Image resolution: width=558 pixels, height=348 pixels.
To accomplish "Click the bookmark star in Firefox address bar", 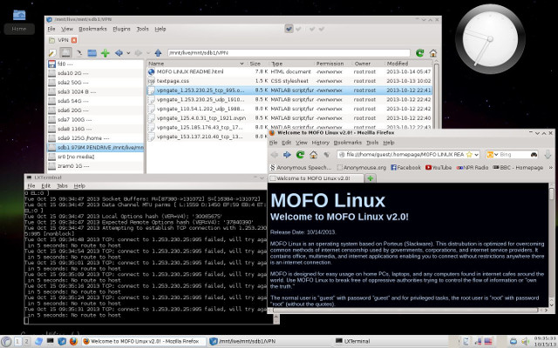I will pos(469,155).
